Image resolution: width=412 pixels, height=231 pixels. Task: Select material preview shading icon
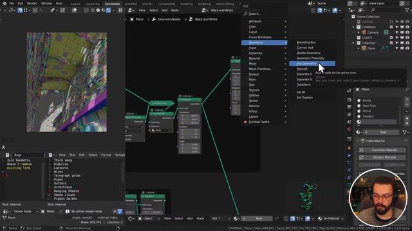tap(103, 10)
